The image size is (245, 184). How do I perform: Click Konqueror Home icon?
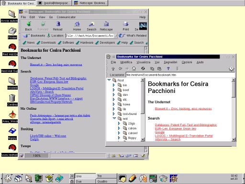134,69
